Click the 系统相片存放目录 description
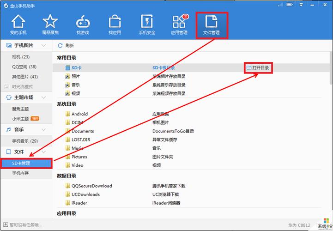 (169, 76)
